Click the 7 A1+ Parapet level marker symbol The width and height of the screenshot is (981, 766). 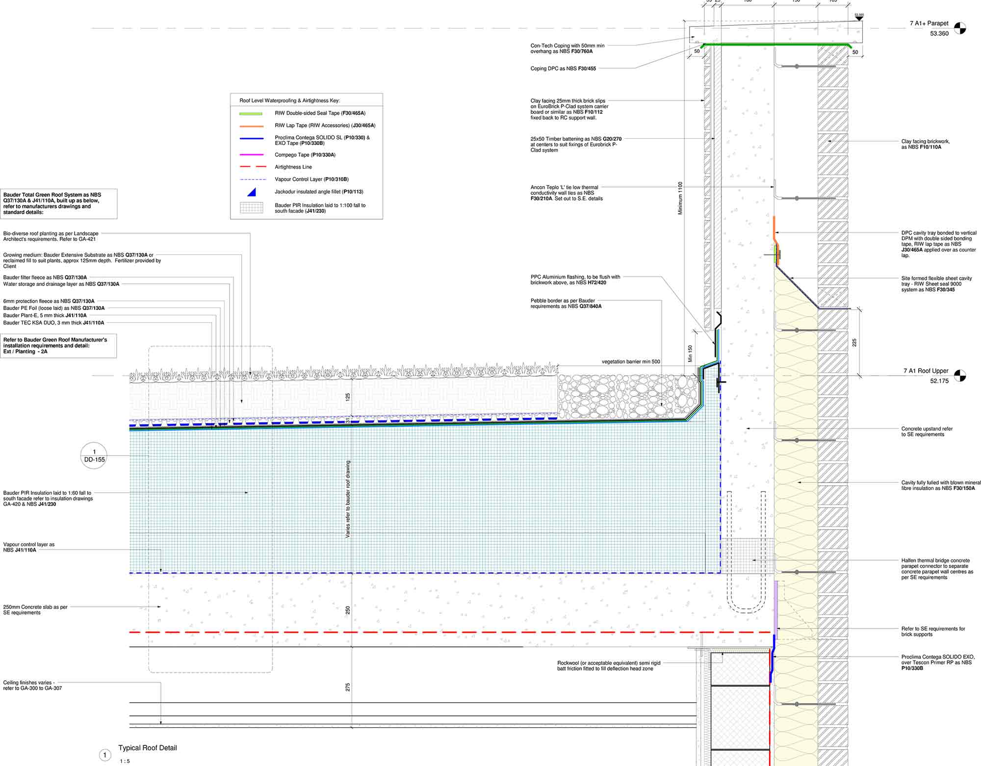click(959, 28)
